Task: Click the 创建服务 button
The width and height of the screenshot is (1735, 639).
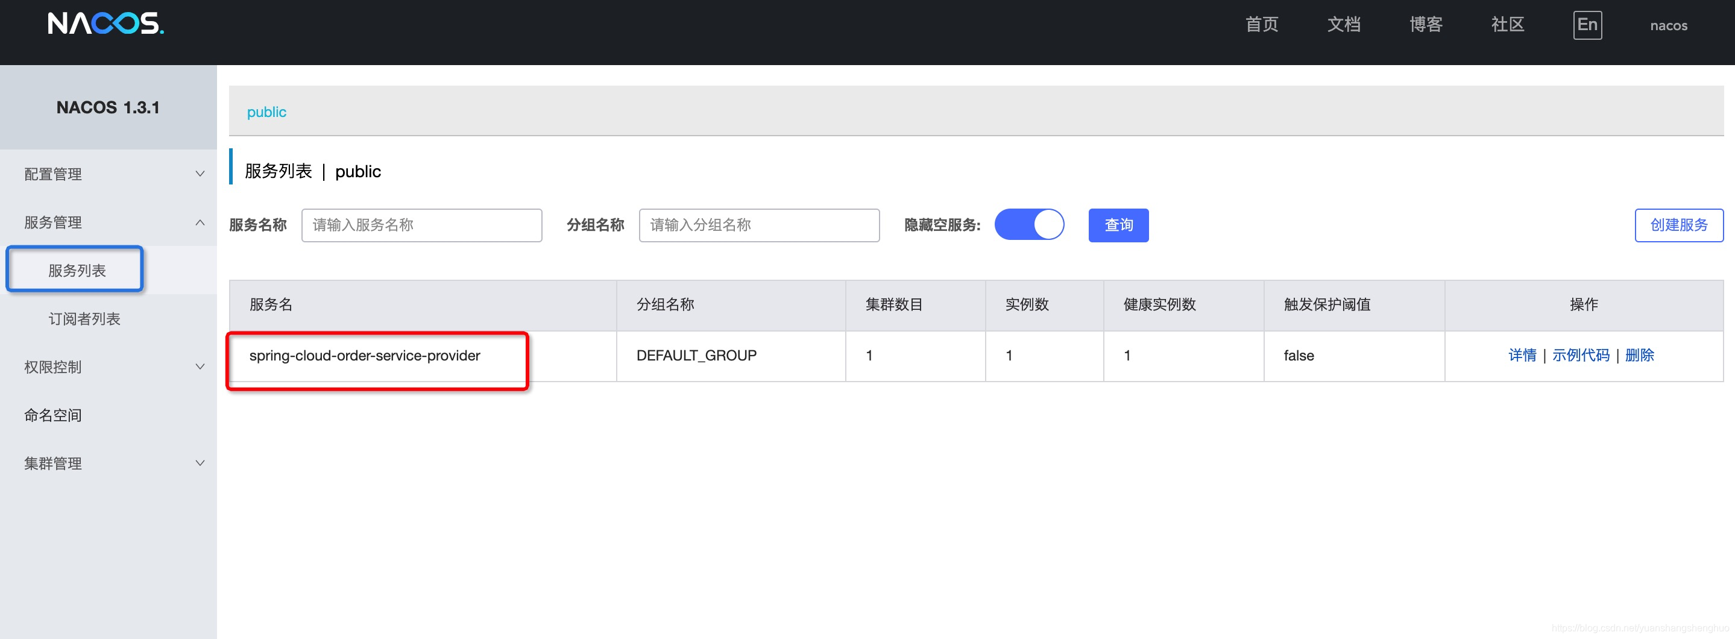Action: [1678, 225]
